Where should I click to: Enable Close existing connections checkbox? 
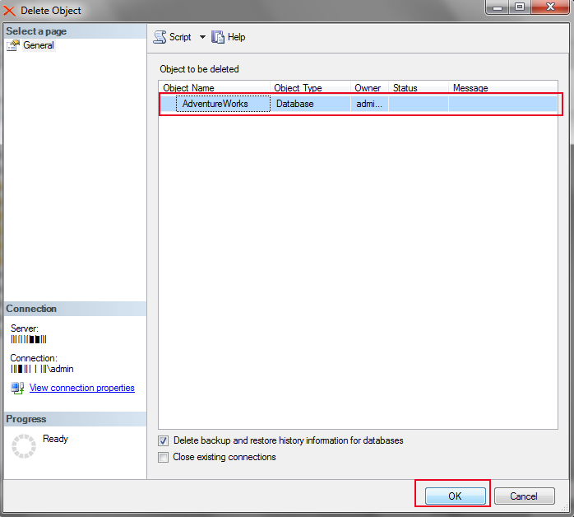pos(163,457)
